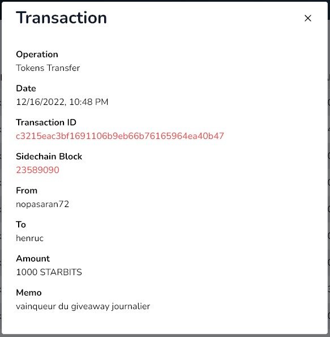Select the recipient name henruc
330x337 pixels.
[30, 238]
